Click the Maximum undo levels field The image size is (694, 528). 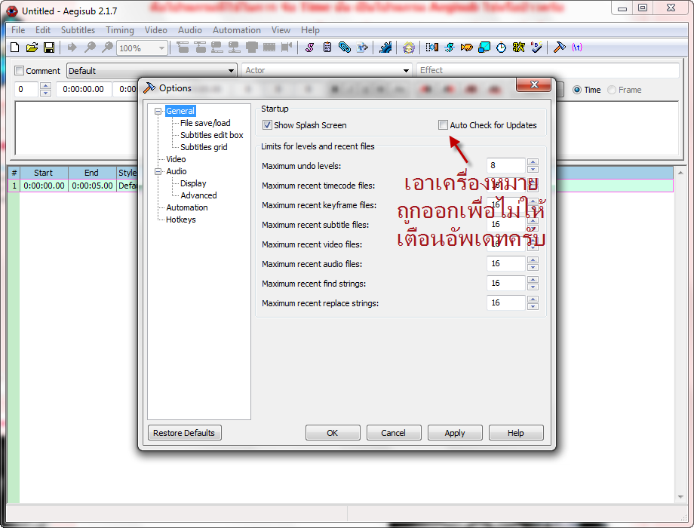tap(506, 165)
